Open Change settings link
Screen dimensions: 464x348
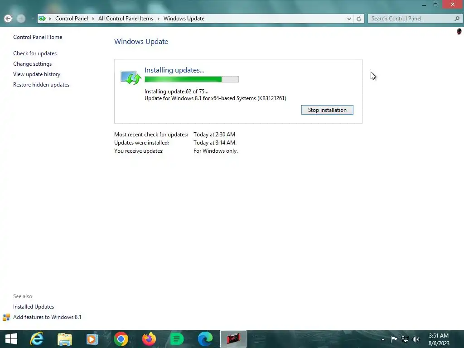pyautogui.click(x=32, y=63)
